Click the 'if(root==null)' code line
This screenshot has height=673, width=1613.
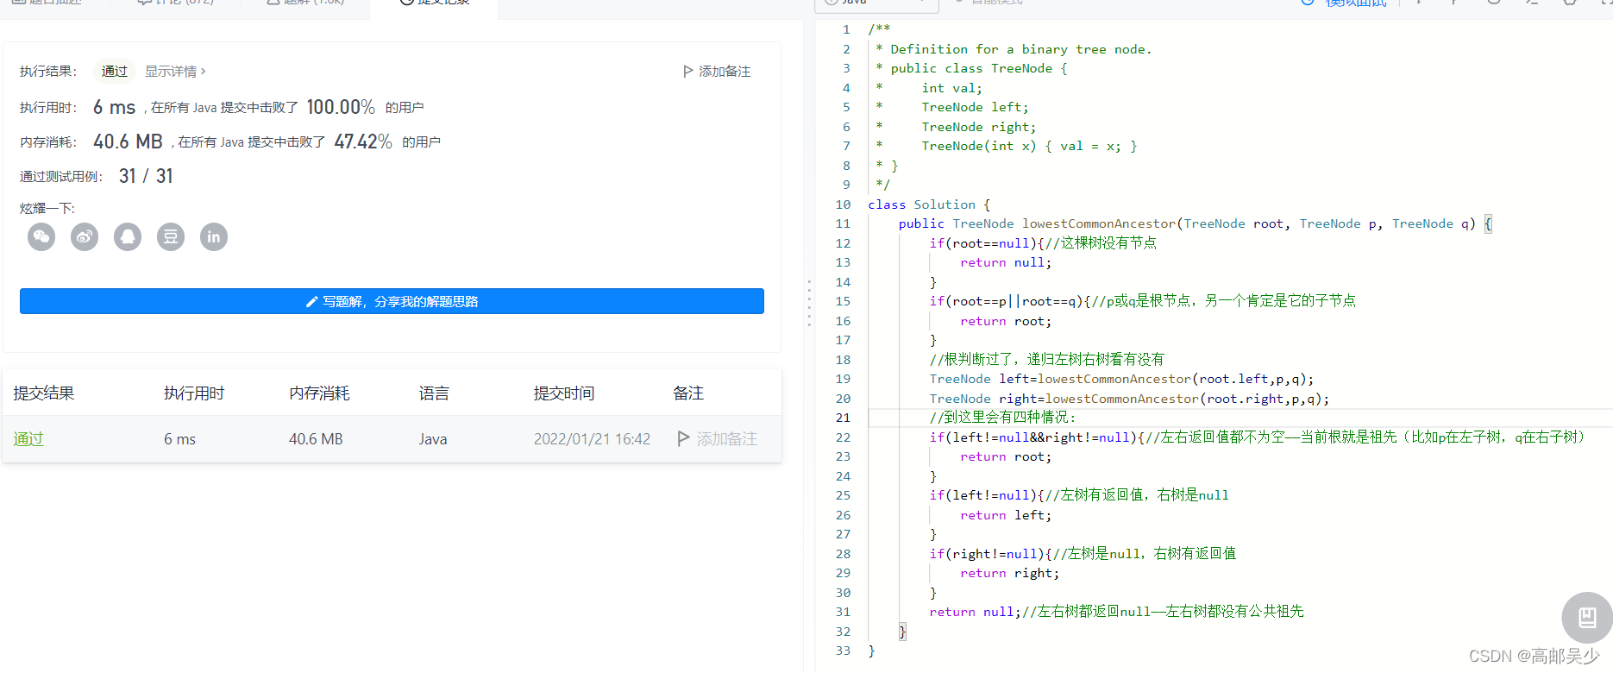pos(1043,243)
